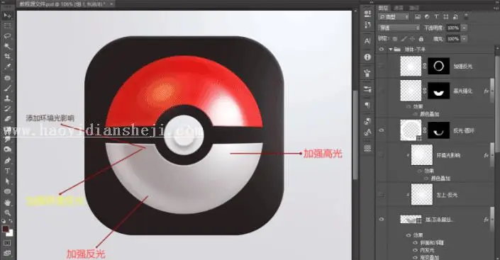This screenshot has height=260, width=500.
Task: Switch to the 路径 tab
Action: (414, 8)
